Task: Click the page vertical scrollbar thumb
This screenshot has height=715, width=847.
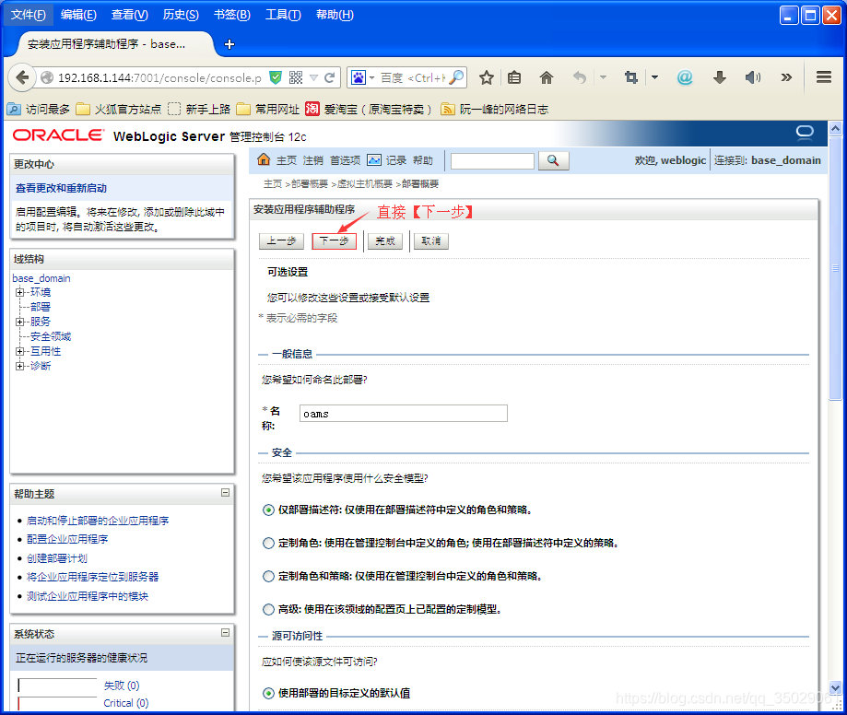Action: pos(835,267)
